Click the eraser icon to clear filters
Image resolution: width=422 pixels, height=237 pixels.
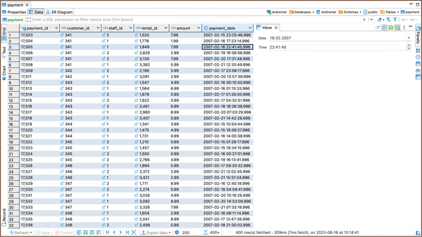(379, 20)
